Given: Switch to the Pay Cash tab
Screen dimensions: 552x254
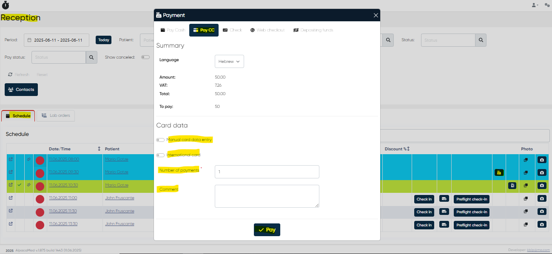Looking at the screenshot, I should tap(173, 30).
